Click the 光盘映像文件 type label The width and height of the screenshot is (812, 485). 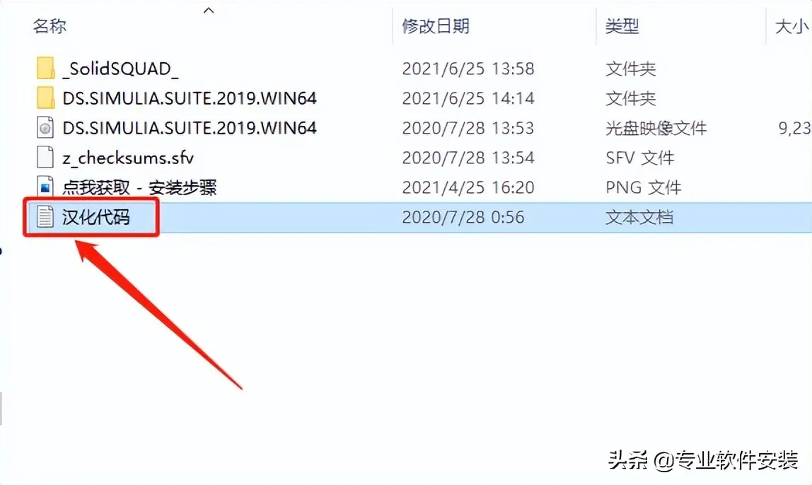tap(656, 128)
